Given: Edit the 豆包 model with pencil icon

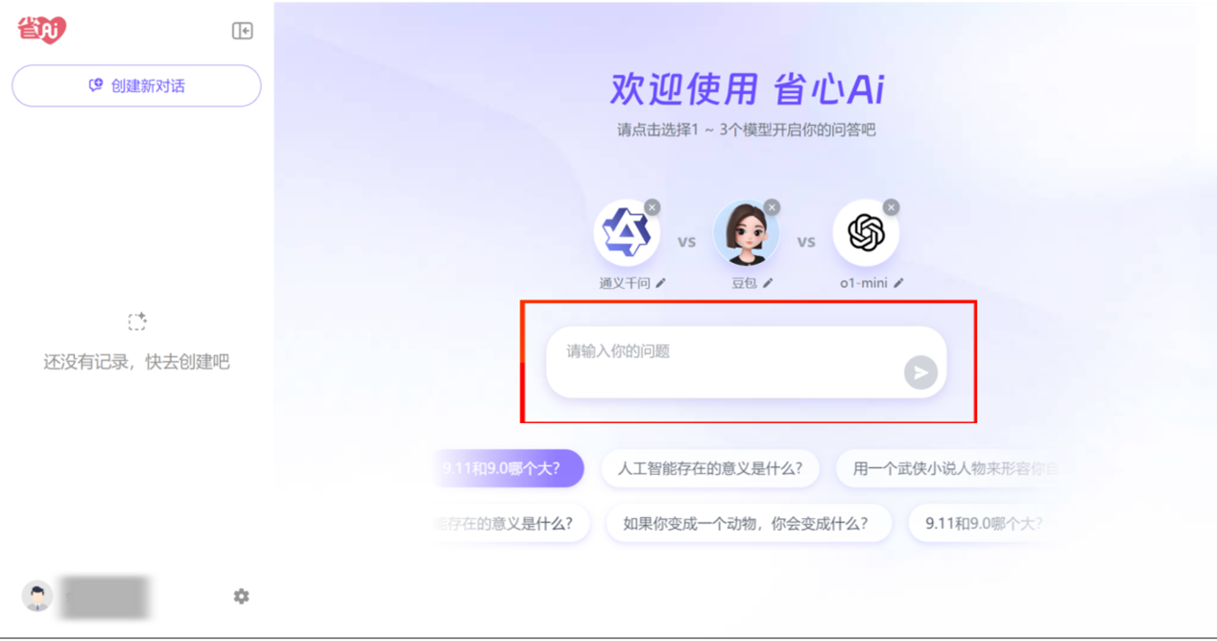Looking at the screenshot, I should tap(768, 283).
